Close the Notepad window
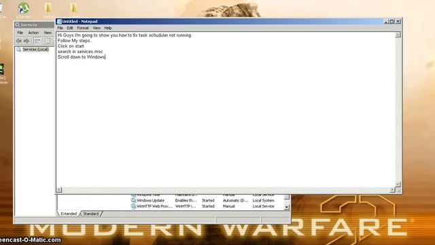 [x=398, y=21]
